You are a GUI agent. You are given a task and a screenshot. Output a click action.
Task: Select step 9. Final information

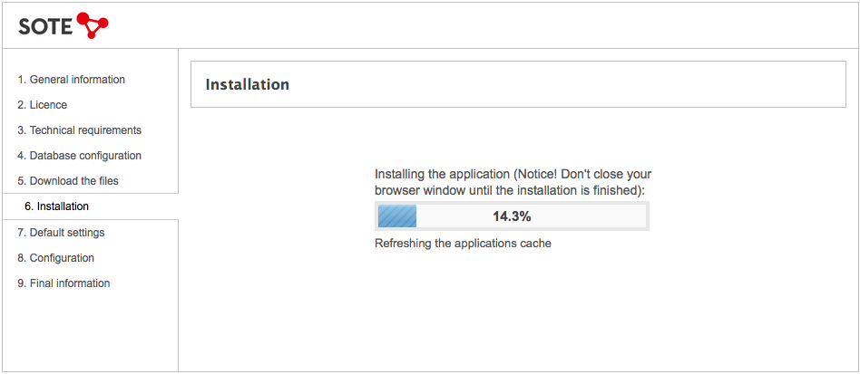pyautogui.click(x=64, y=283)
